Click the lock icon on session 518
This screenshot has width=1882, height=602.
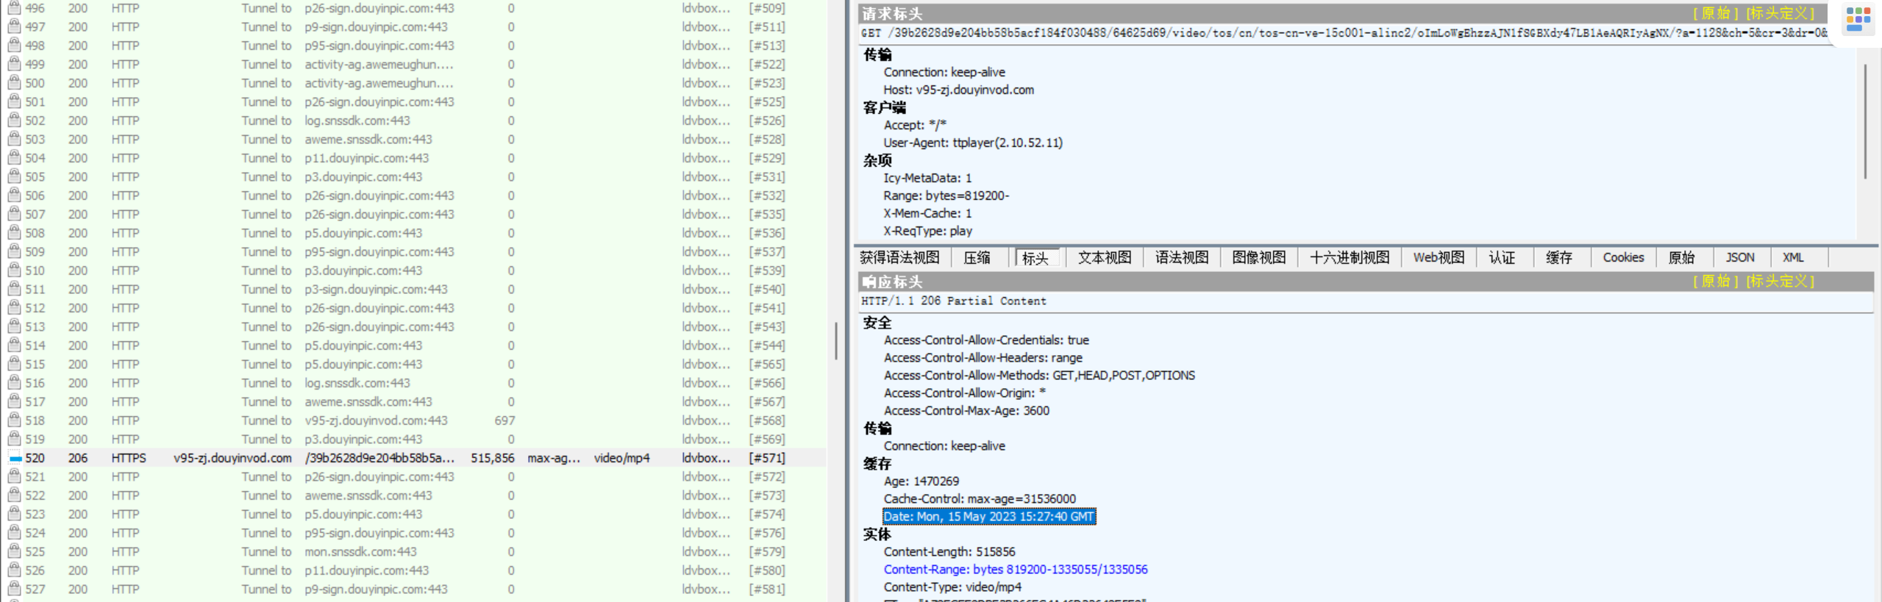(x=14, y=420)
